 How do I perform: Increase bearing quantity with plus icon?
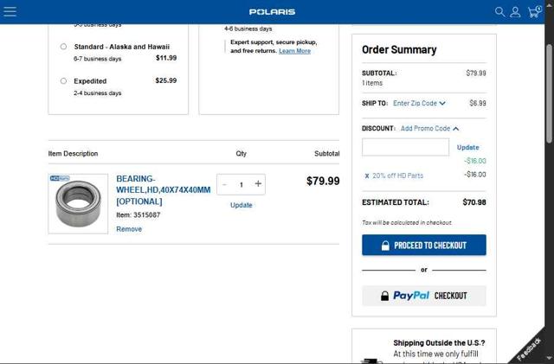coord(258,184)
